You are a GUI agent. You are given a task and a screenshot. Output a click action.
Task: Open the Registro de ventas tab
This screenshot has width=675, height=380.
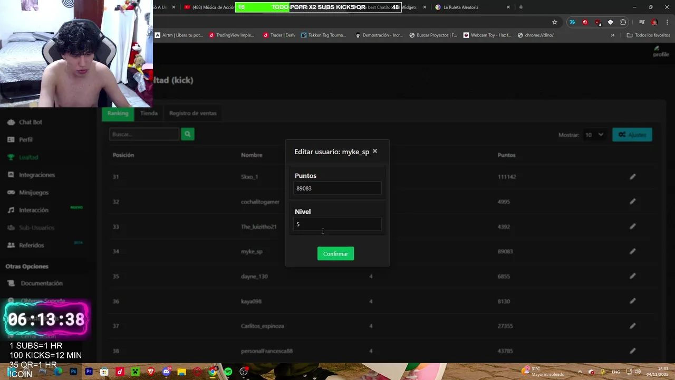click(x=192, y=113)
